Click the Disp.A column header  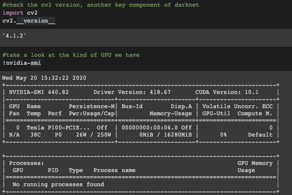[x=181, y=106]
